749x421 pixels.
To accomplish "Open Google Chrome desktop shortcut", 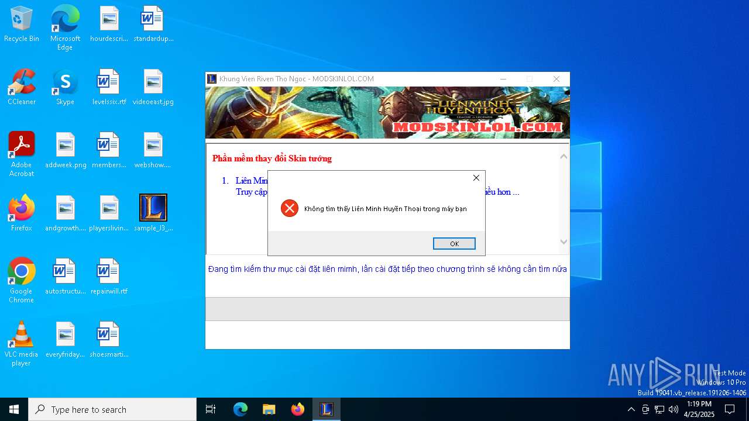I will click(x=22, y=281).
